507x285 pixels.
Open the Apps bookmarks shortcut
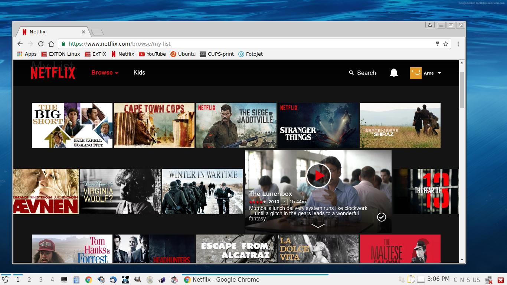27,54
